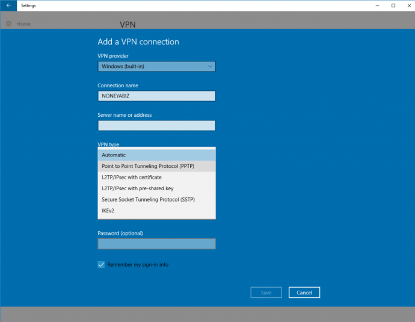Select the IKEv2 VPN type
This screenshot has height=322, width=415.
[156, 211]
